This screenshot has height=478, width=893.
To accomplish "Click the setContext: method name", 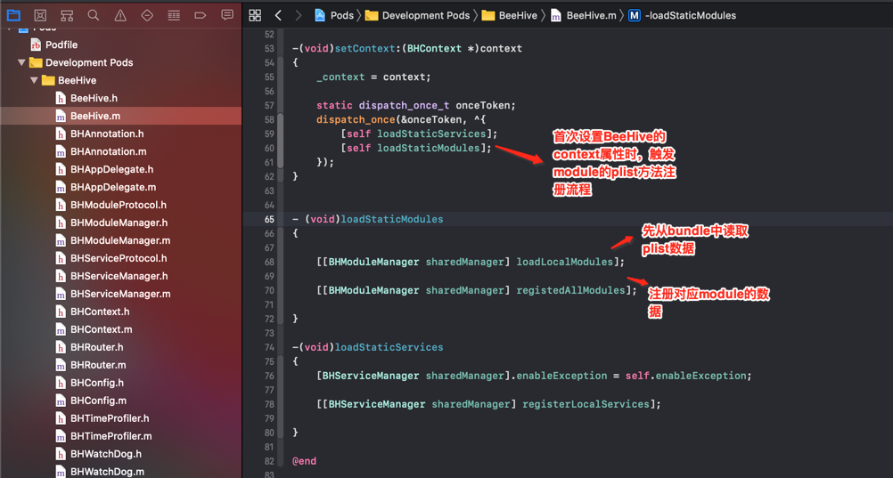I will click(367, 48).
